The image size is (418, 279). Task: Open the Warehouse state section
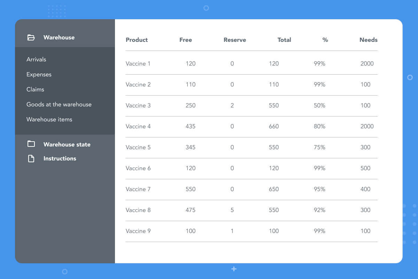click(x=67, y=144)
